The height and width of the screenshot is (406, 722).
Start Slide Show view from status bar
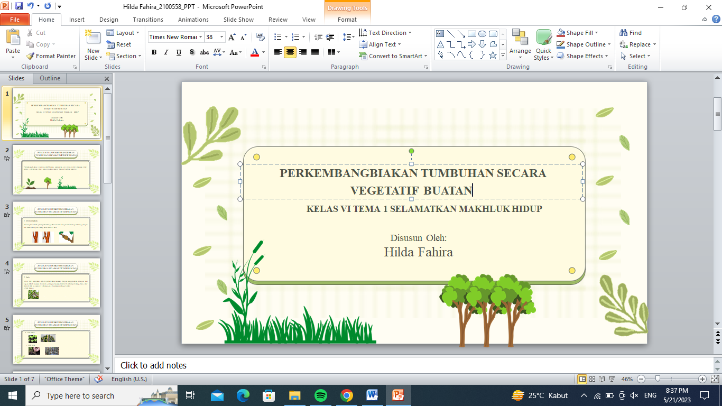tap(612, 379)
